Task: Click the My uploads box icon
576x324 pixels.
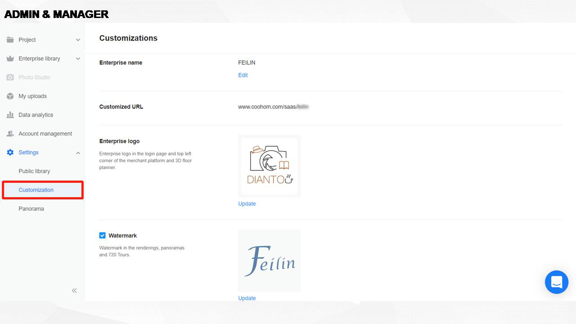Action: [10, 96]
